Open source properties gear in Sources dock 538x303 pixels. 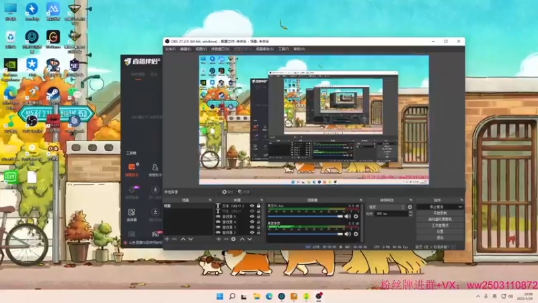point(233,239)
